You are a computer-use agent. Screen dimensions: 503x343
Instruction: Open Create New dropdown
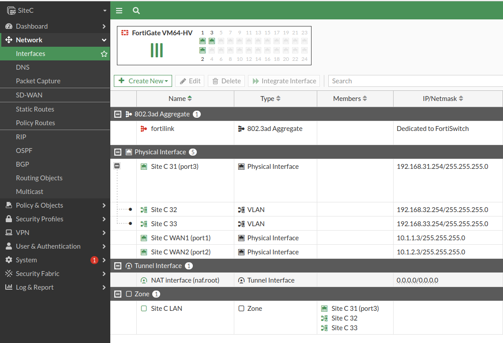pyautogui.click(x=143, y=81)
